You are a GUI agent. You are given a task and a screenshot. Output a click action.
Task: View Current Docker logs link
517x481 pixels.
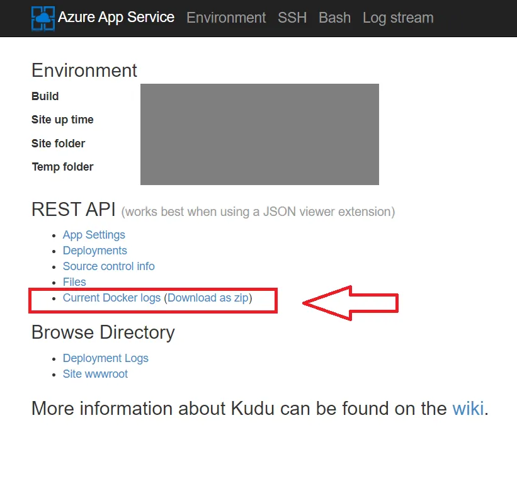point(111,298)
